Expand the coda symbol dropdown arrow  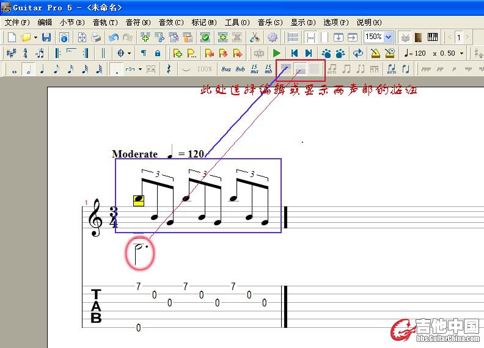(129, 53)
